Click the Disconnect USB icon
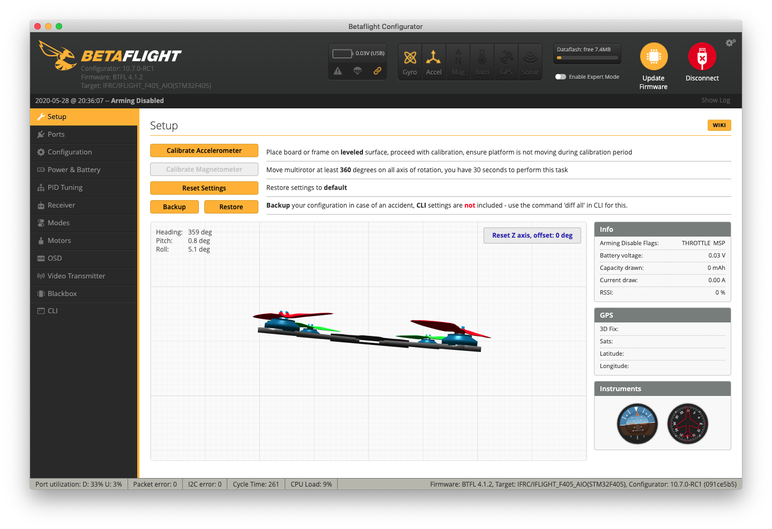The height and width of the screenshot is (529, 772). 702,56
